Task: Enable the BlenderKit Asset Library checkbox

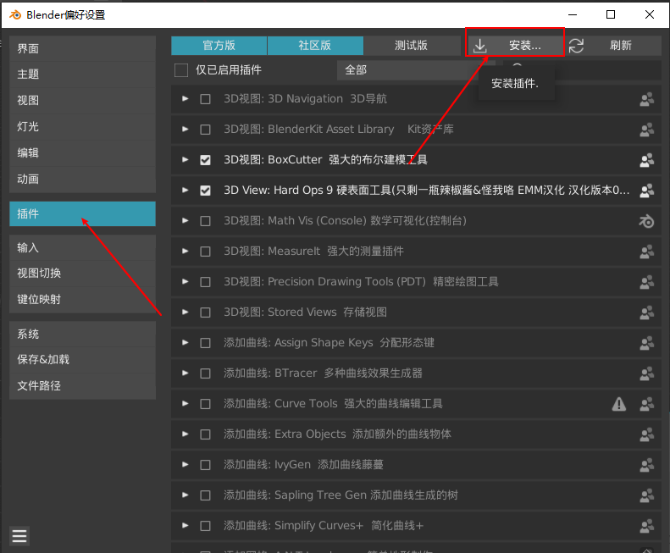Action: [205, 130]
